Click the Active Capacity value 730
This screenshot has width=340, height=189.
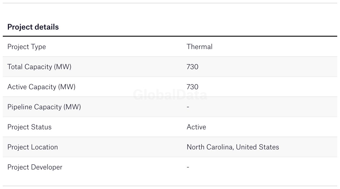(193, 87)
